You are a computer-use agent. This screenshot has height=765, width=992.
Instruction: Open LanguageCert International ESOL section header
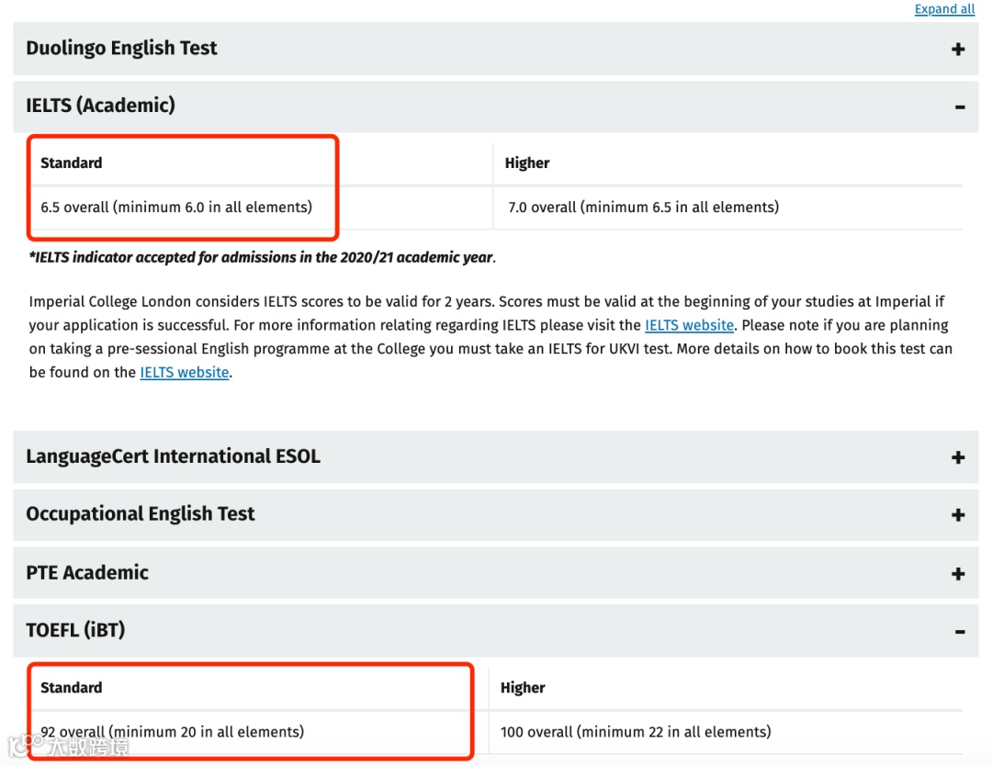pos(495,456)
